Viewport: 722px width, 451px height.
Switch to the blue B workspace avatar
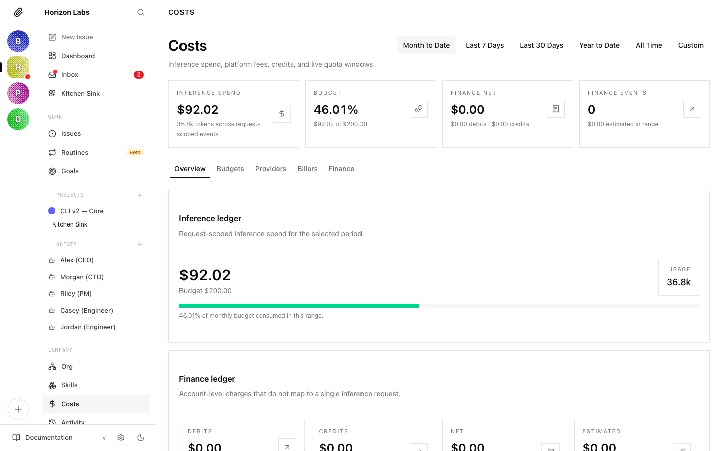pyautogui.click(x=18, y=41)
